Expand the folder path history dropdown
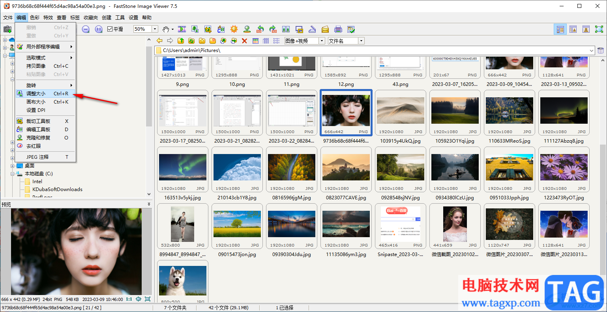The image size is (607, 312). pos(592,50)
